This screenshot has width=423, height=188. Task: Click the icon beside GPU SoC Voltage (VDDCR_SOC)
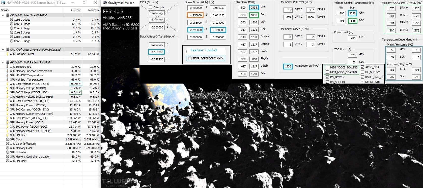pos(8,92)
